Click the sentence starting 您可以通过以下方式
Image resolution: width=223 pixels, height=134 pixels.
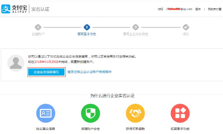click(x=82, y=57)
